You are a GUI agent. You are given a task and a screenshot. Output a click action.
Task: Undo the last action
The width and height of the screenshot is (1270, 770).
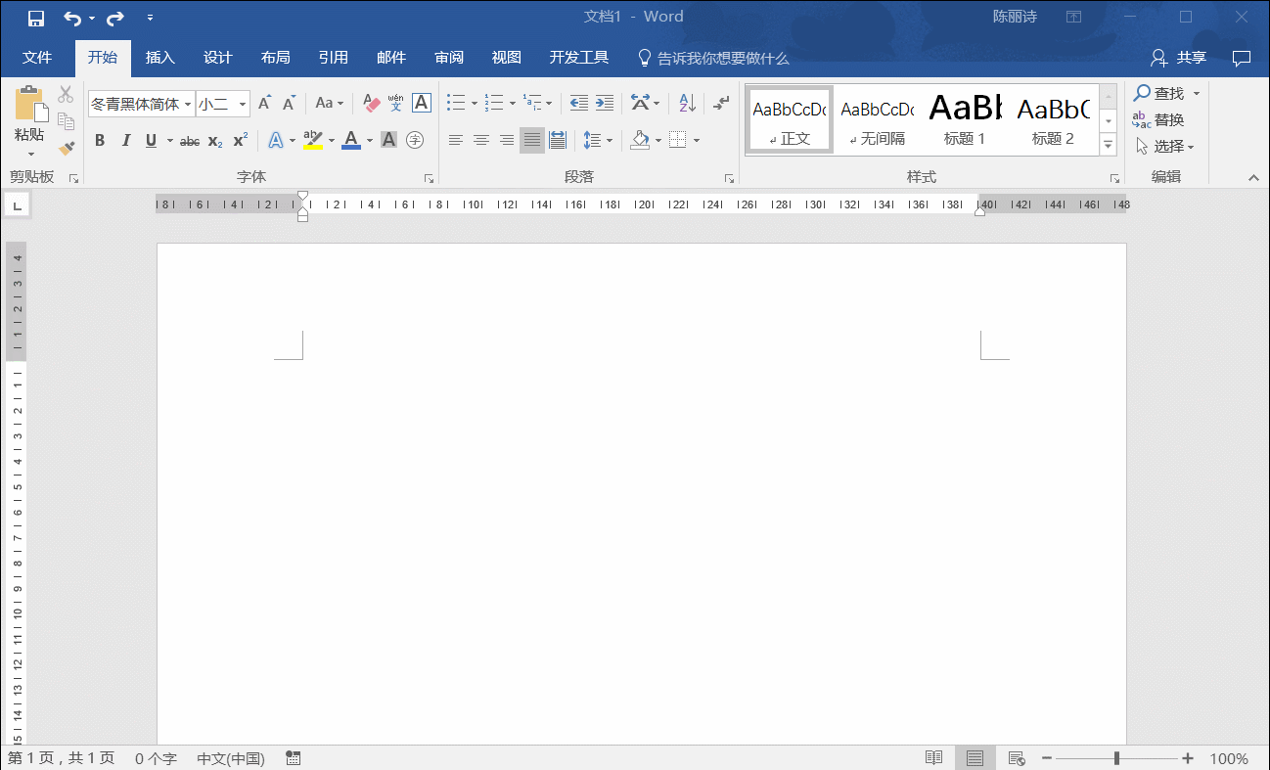(72, 18)
